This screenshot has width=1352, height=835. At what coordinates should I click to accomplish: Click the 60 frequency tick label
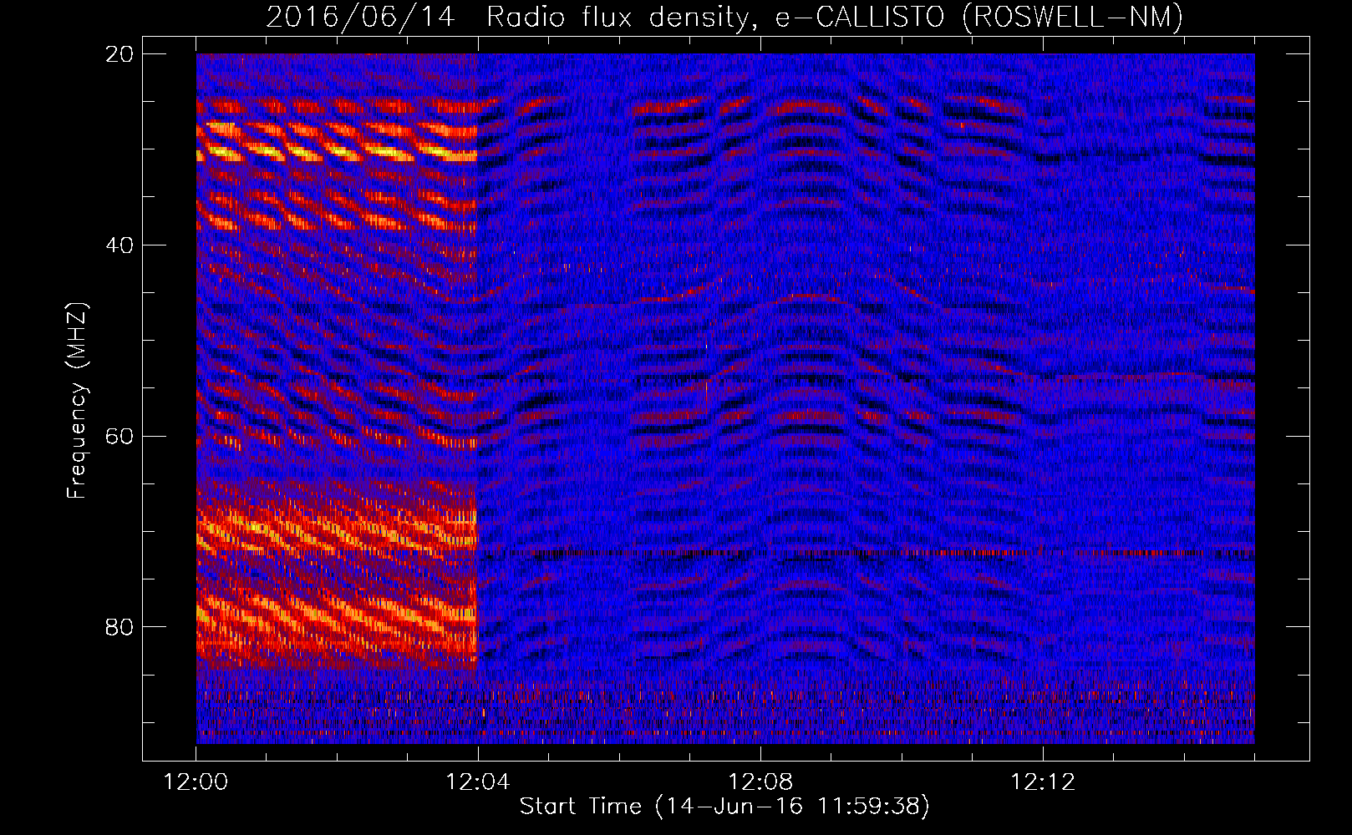coord(120,437)
